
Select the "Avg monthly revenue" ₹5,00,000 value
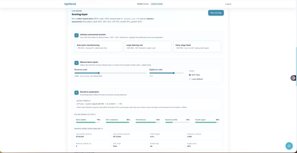(x=80, y=136)
